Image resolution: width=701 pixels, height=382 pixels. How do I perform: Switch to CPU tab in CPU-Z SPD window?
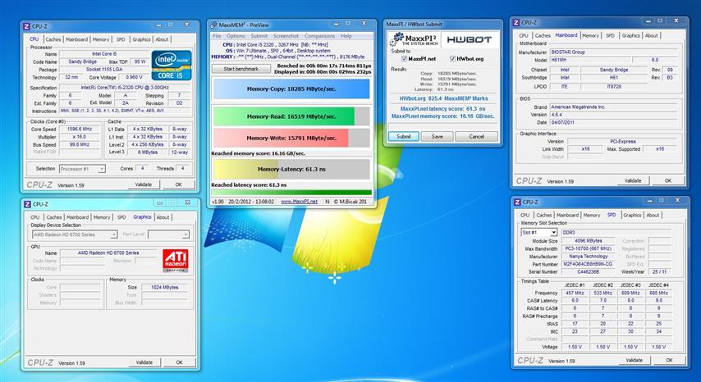[525, 215]
